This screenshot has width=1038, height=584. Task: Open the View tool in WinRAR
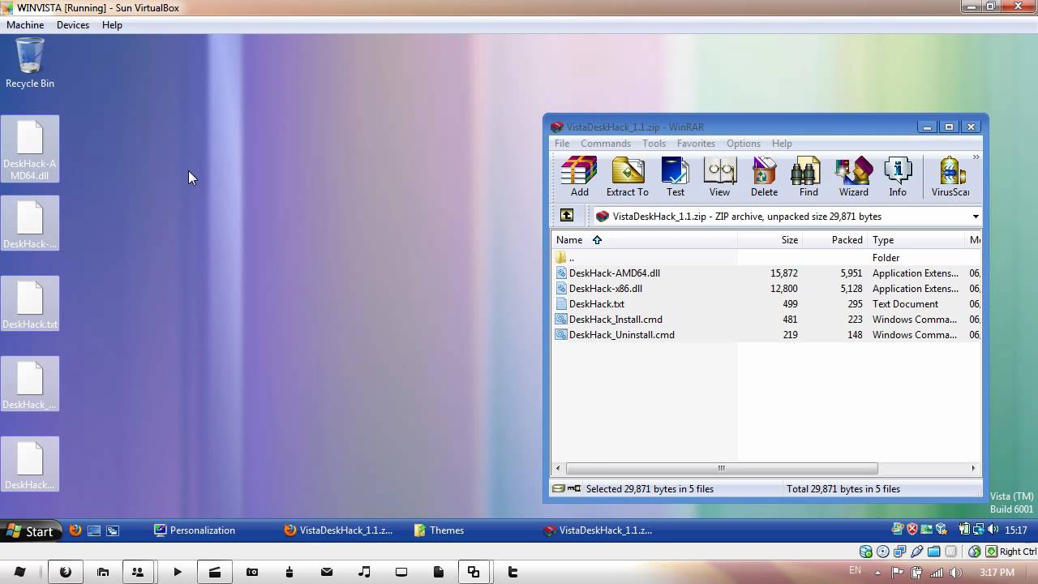click(719, 177)
